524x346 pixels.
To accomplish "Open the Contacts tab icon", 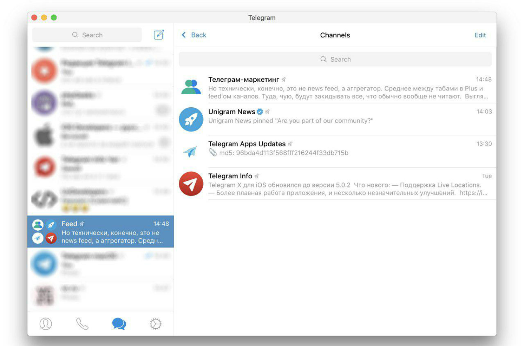I will coord(45,324).
